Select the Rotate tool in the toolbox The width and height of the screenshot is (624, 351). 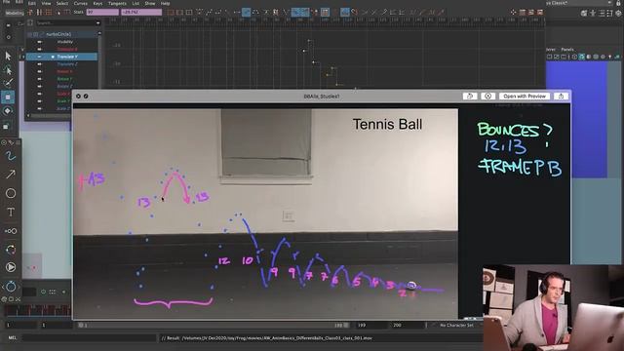[8, 111]
